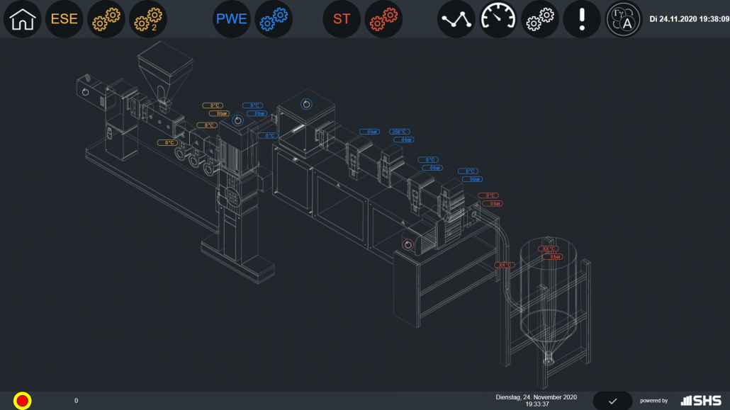730x410 pixels.
Task: Open the gauge dashboard icon
Action: pos(499,19)
